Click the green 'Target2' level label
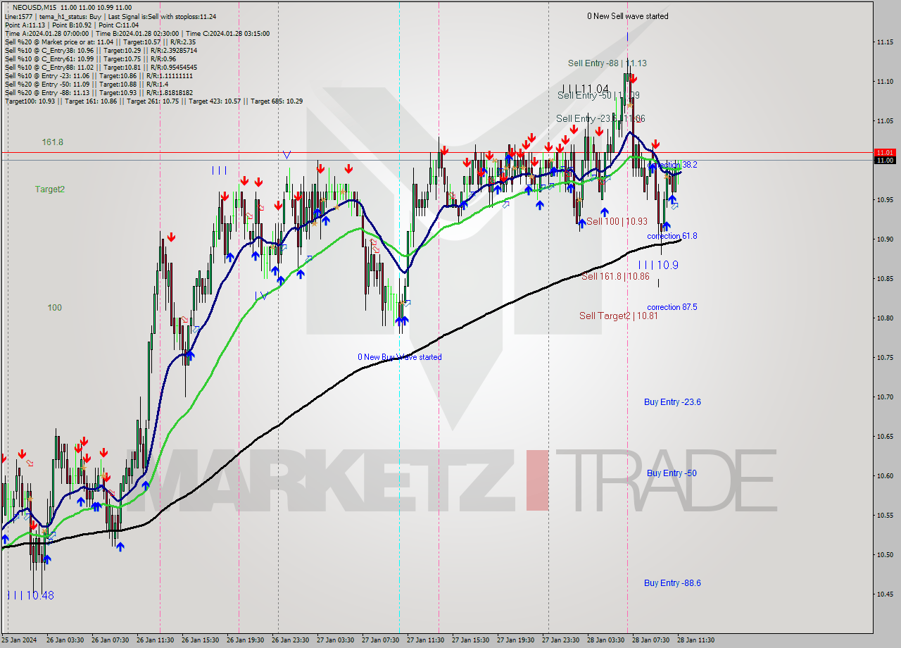This screenshot has height=648, width=901. tap(50, 189)
